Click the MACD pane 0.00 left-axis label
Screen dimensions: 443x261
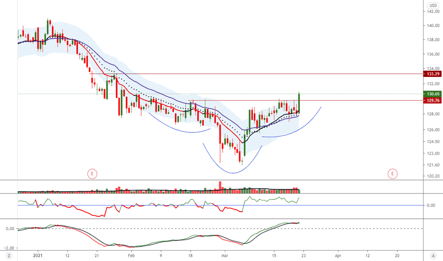coord(10,229)
